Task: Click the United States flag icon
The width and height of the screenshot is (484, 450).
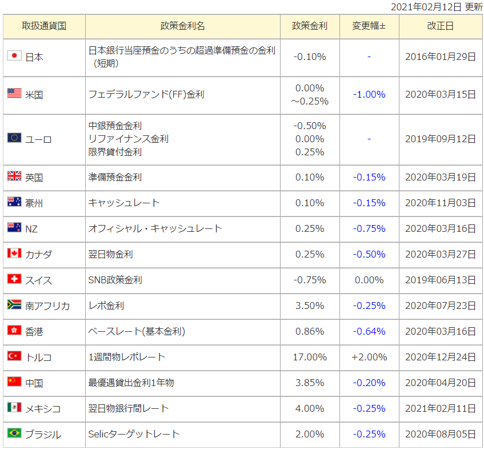Action: [14, 94]
